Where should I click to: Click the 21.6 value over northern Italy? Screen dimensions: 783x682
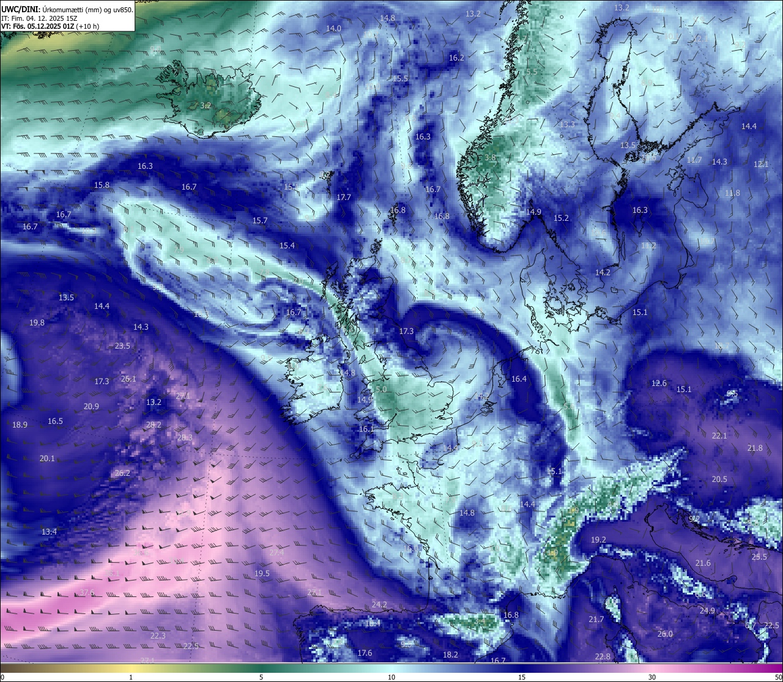click(x=703, y=563)
